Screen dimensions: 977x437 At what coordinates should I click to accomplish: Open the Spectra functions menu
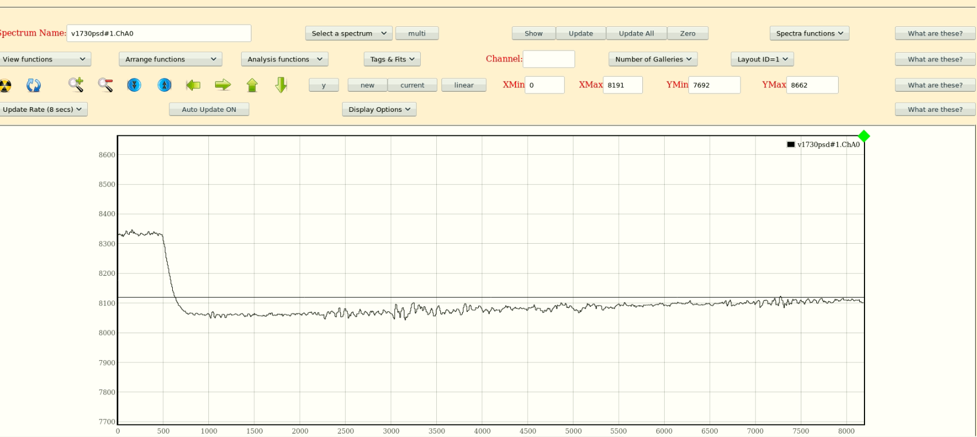pyautogui.click(x=809, y=33)
